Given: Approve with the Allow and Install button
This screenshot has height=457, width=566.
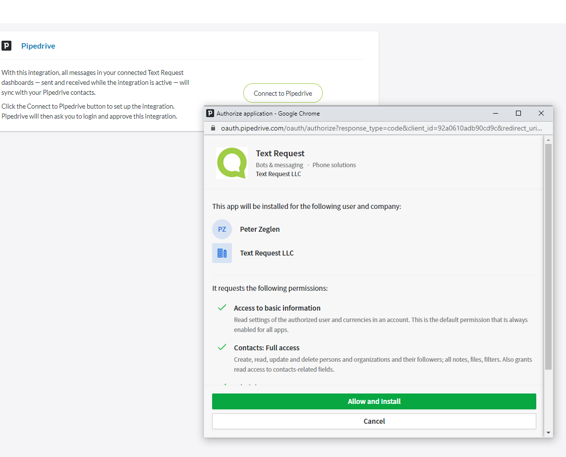Looking at the screenshot, I should click(x=374, y=401).
